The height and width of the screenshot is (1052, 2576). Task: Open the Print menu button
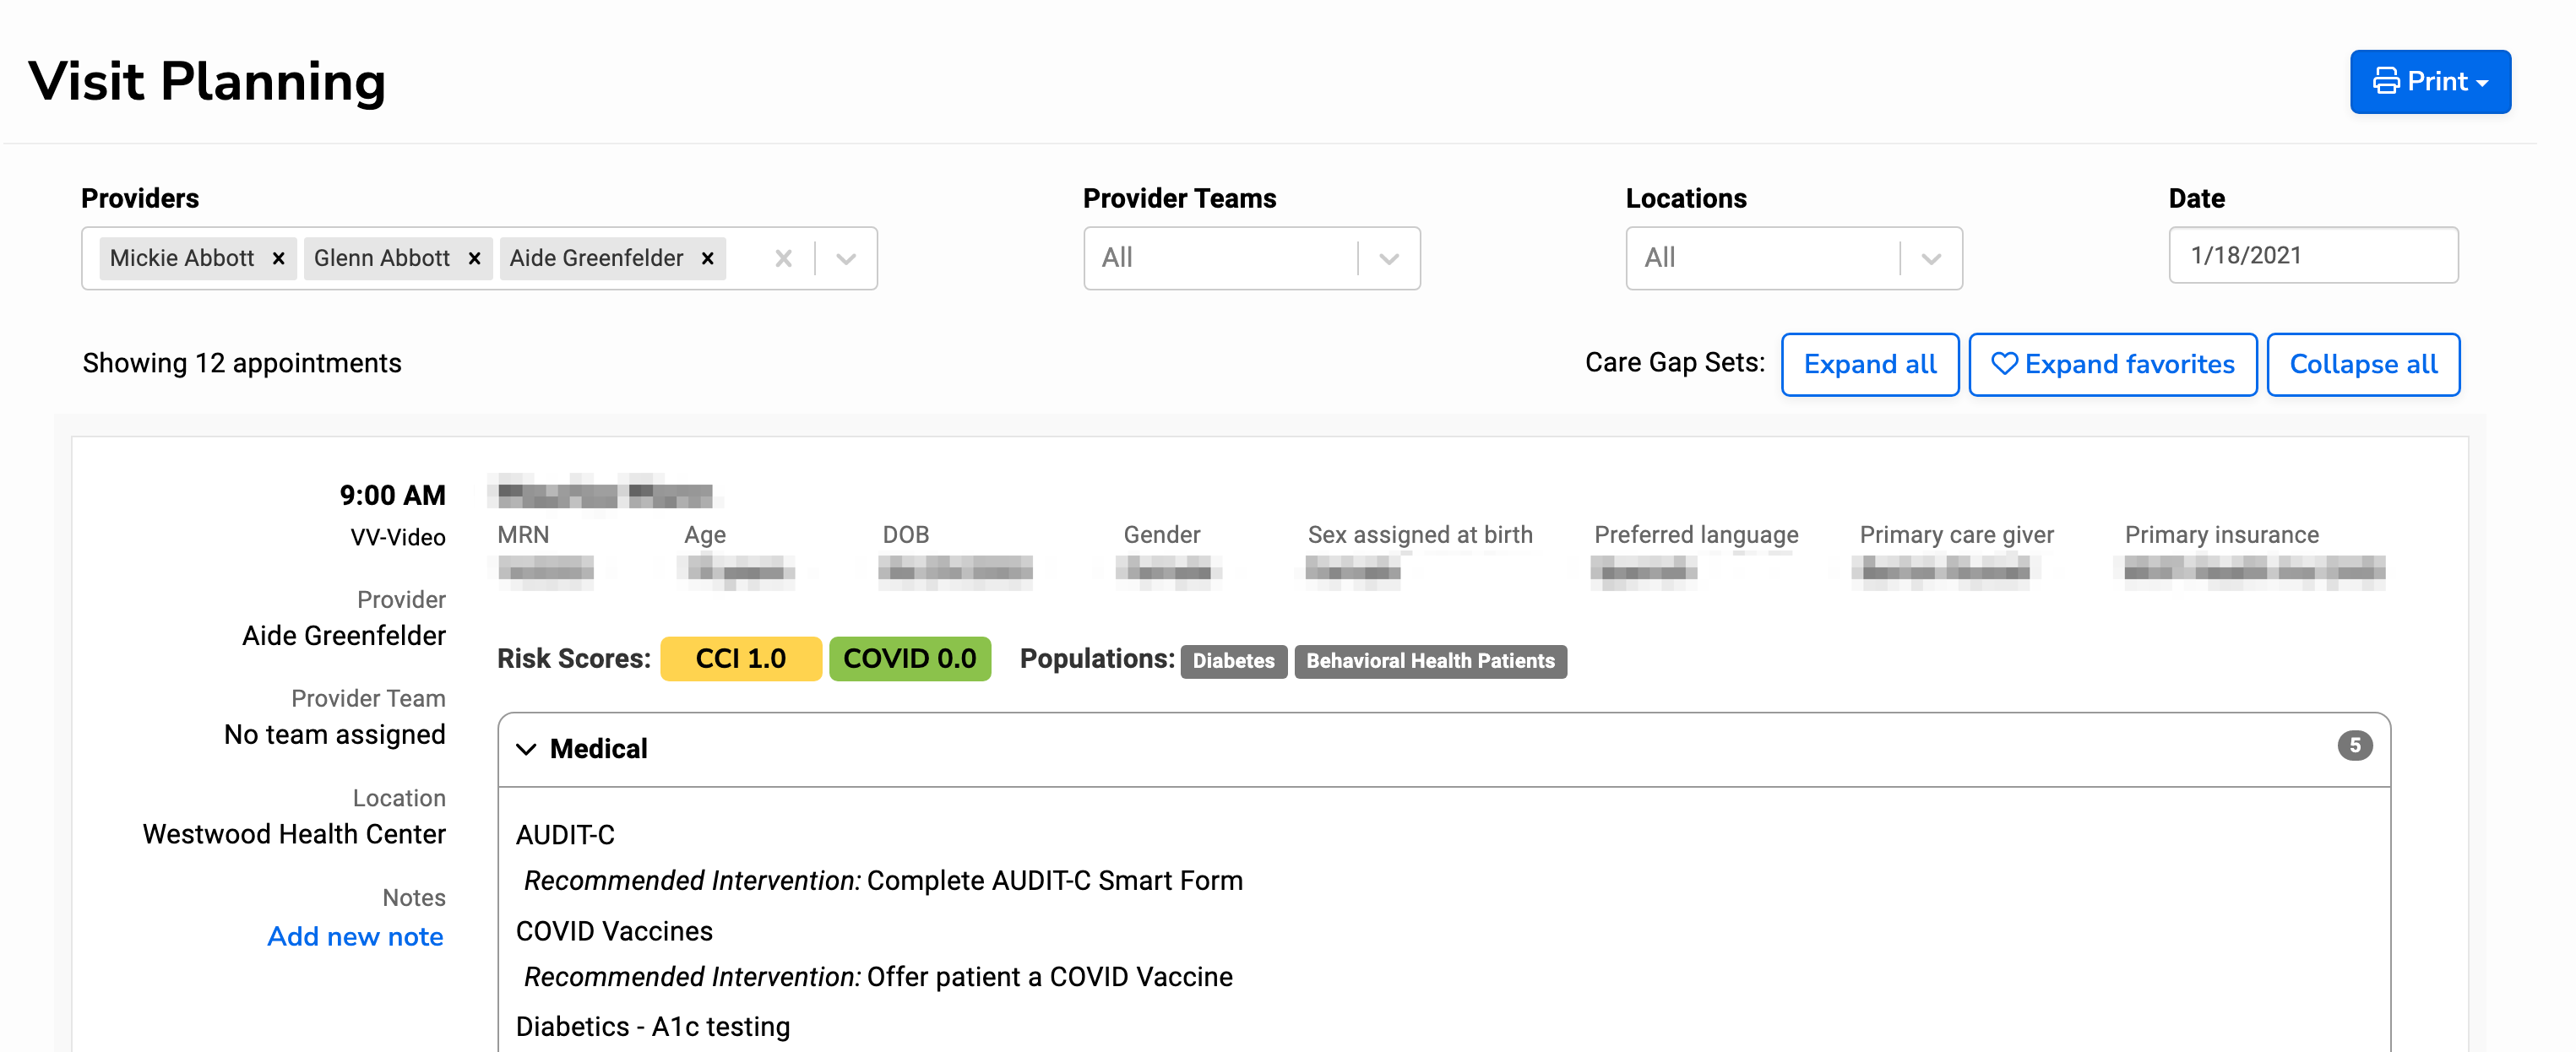tap(2429, 81)
